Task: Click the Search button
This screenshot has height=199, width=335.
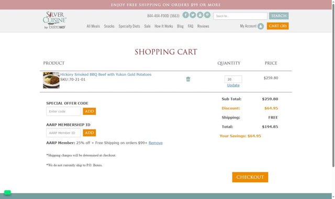Action: [279, 16]
